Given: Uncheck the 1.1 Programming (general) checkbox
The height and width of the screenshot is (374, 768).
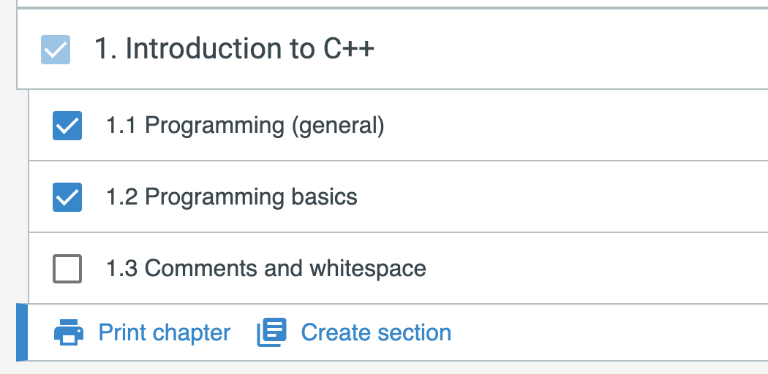Looking at the screenshot, I should tap(67, 126).
